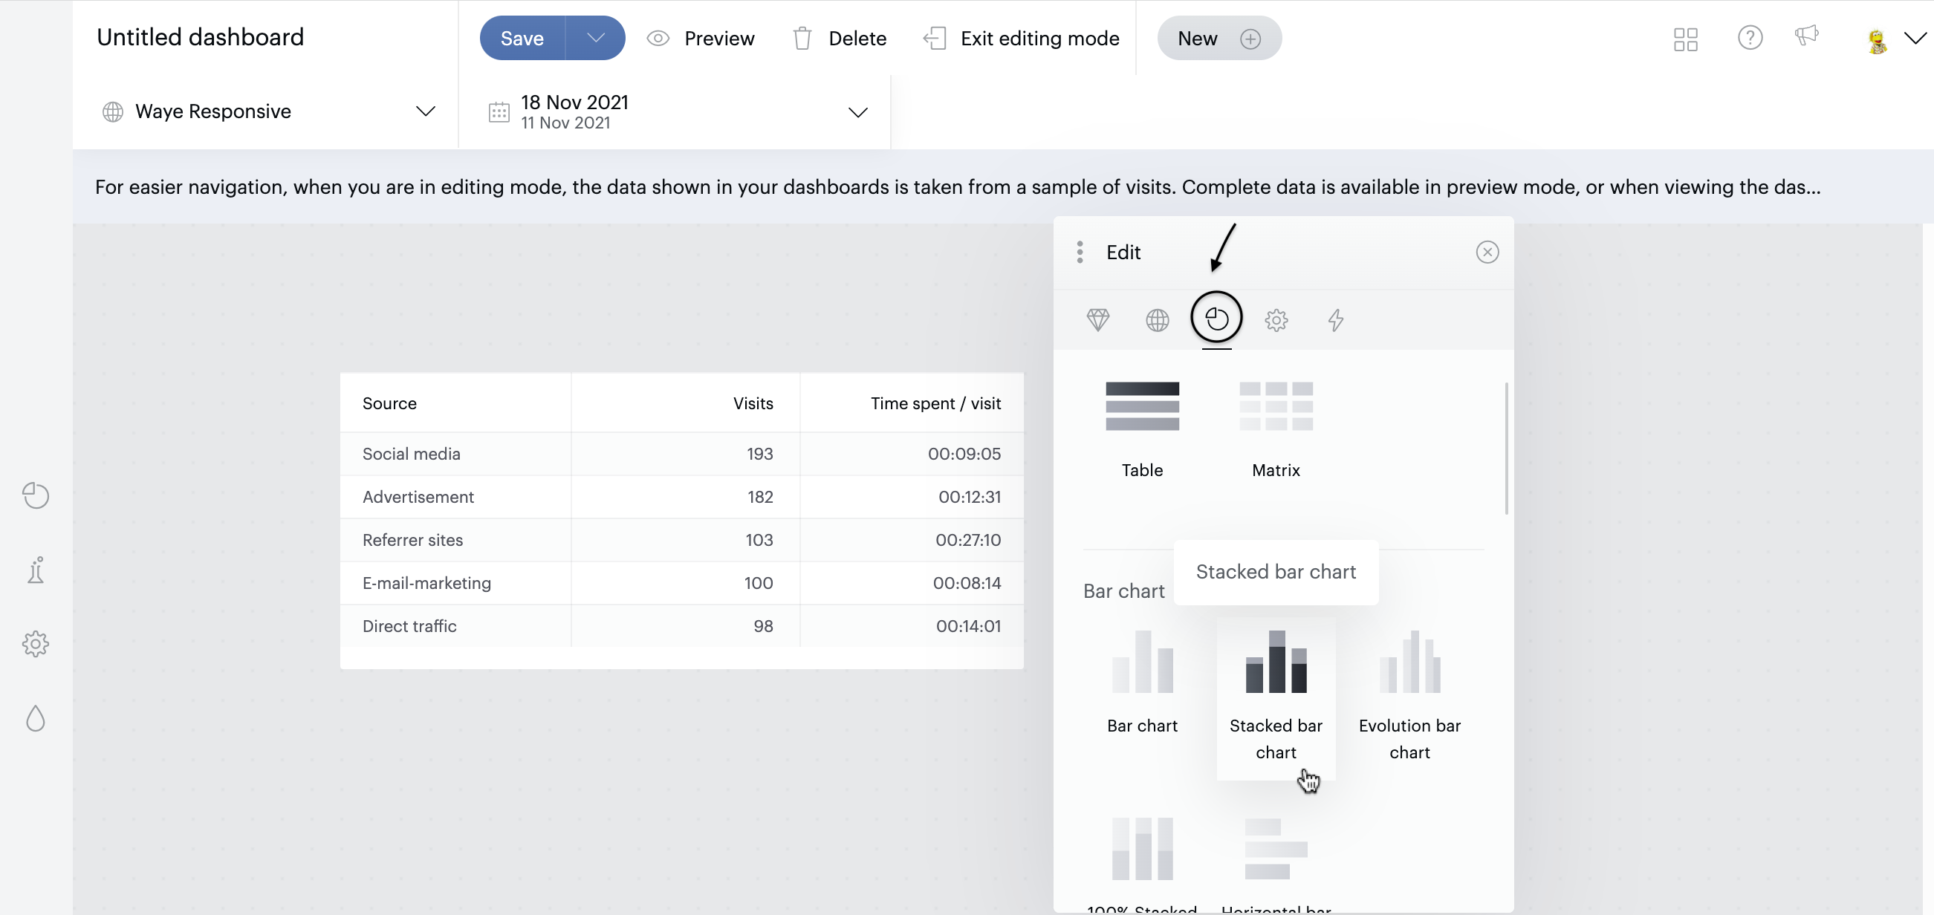Open the left sidebar droplet icon
Image resolution: width=1934 pixels, height=915 pixels.
(35, 718)
